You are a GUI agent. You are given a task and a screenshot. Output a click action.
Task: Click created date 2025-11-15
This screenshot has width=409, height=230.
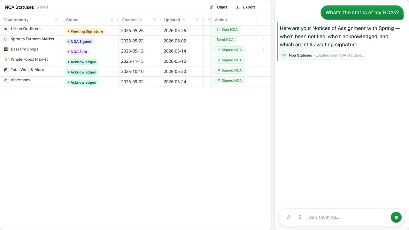point(132,61)
